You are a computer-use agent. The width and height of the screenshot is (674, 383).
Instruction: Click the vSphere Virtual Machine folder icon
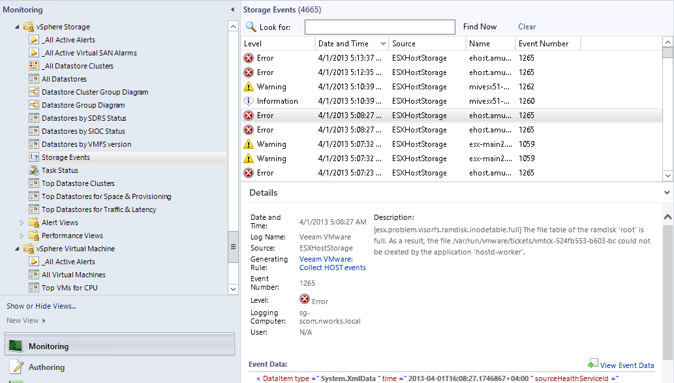29,249
